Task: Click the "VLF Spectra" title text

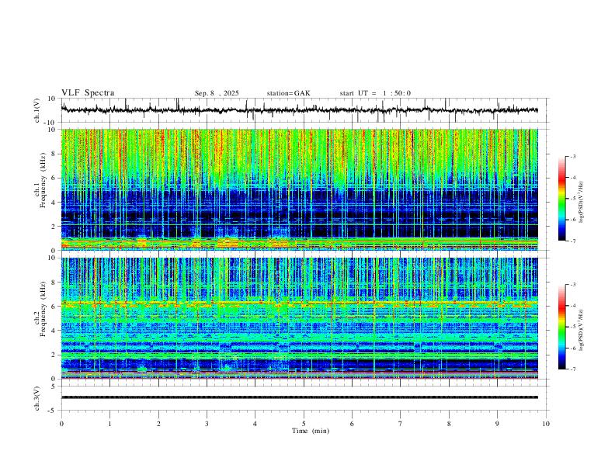Action: click(88, 93)
